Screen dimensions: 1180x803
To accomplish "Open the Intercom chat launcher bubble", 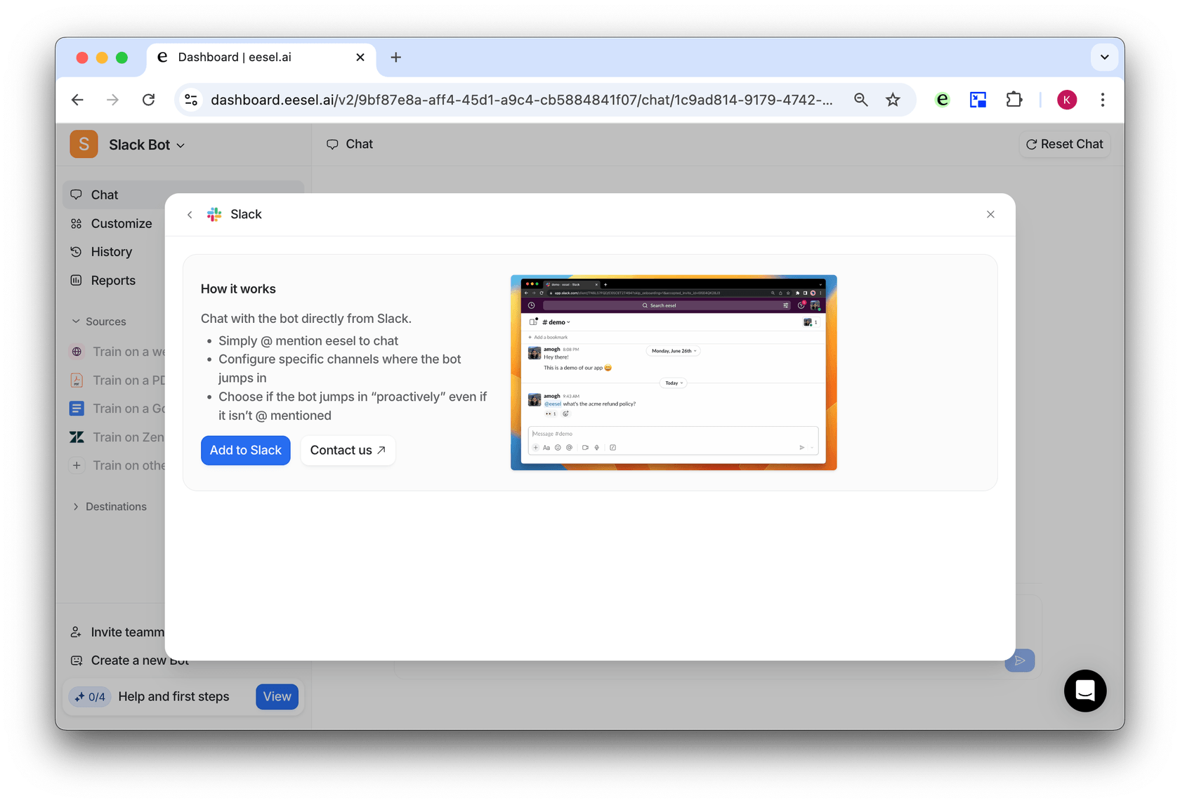I will click(x=1084, y=691).
